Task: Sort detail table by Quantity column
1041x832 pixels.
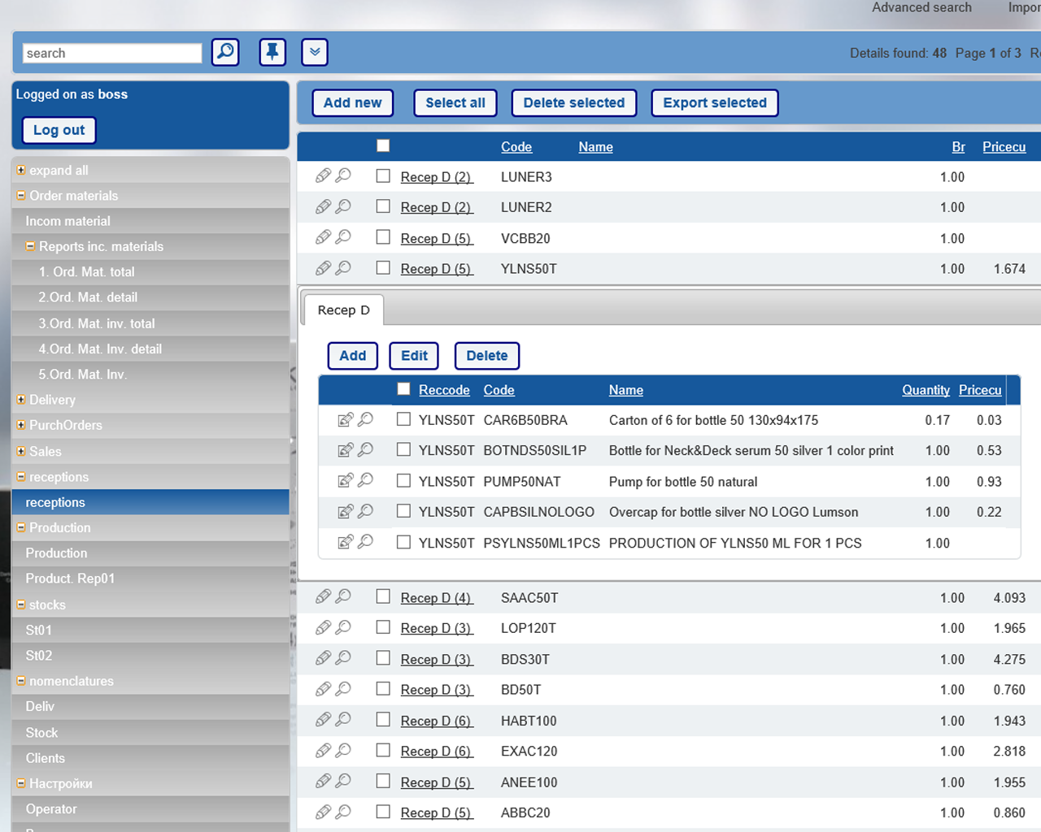Action: tap(926, 390)
